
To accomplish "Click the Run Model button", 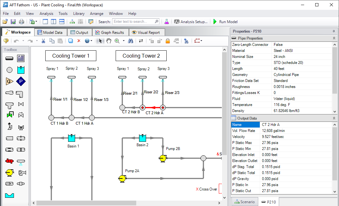I will pyautogui.click(x=225, y=22).
